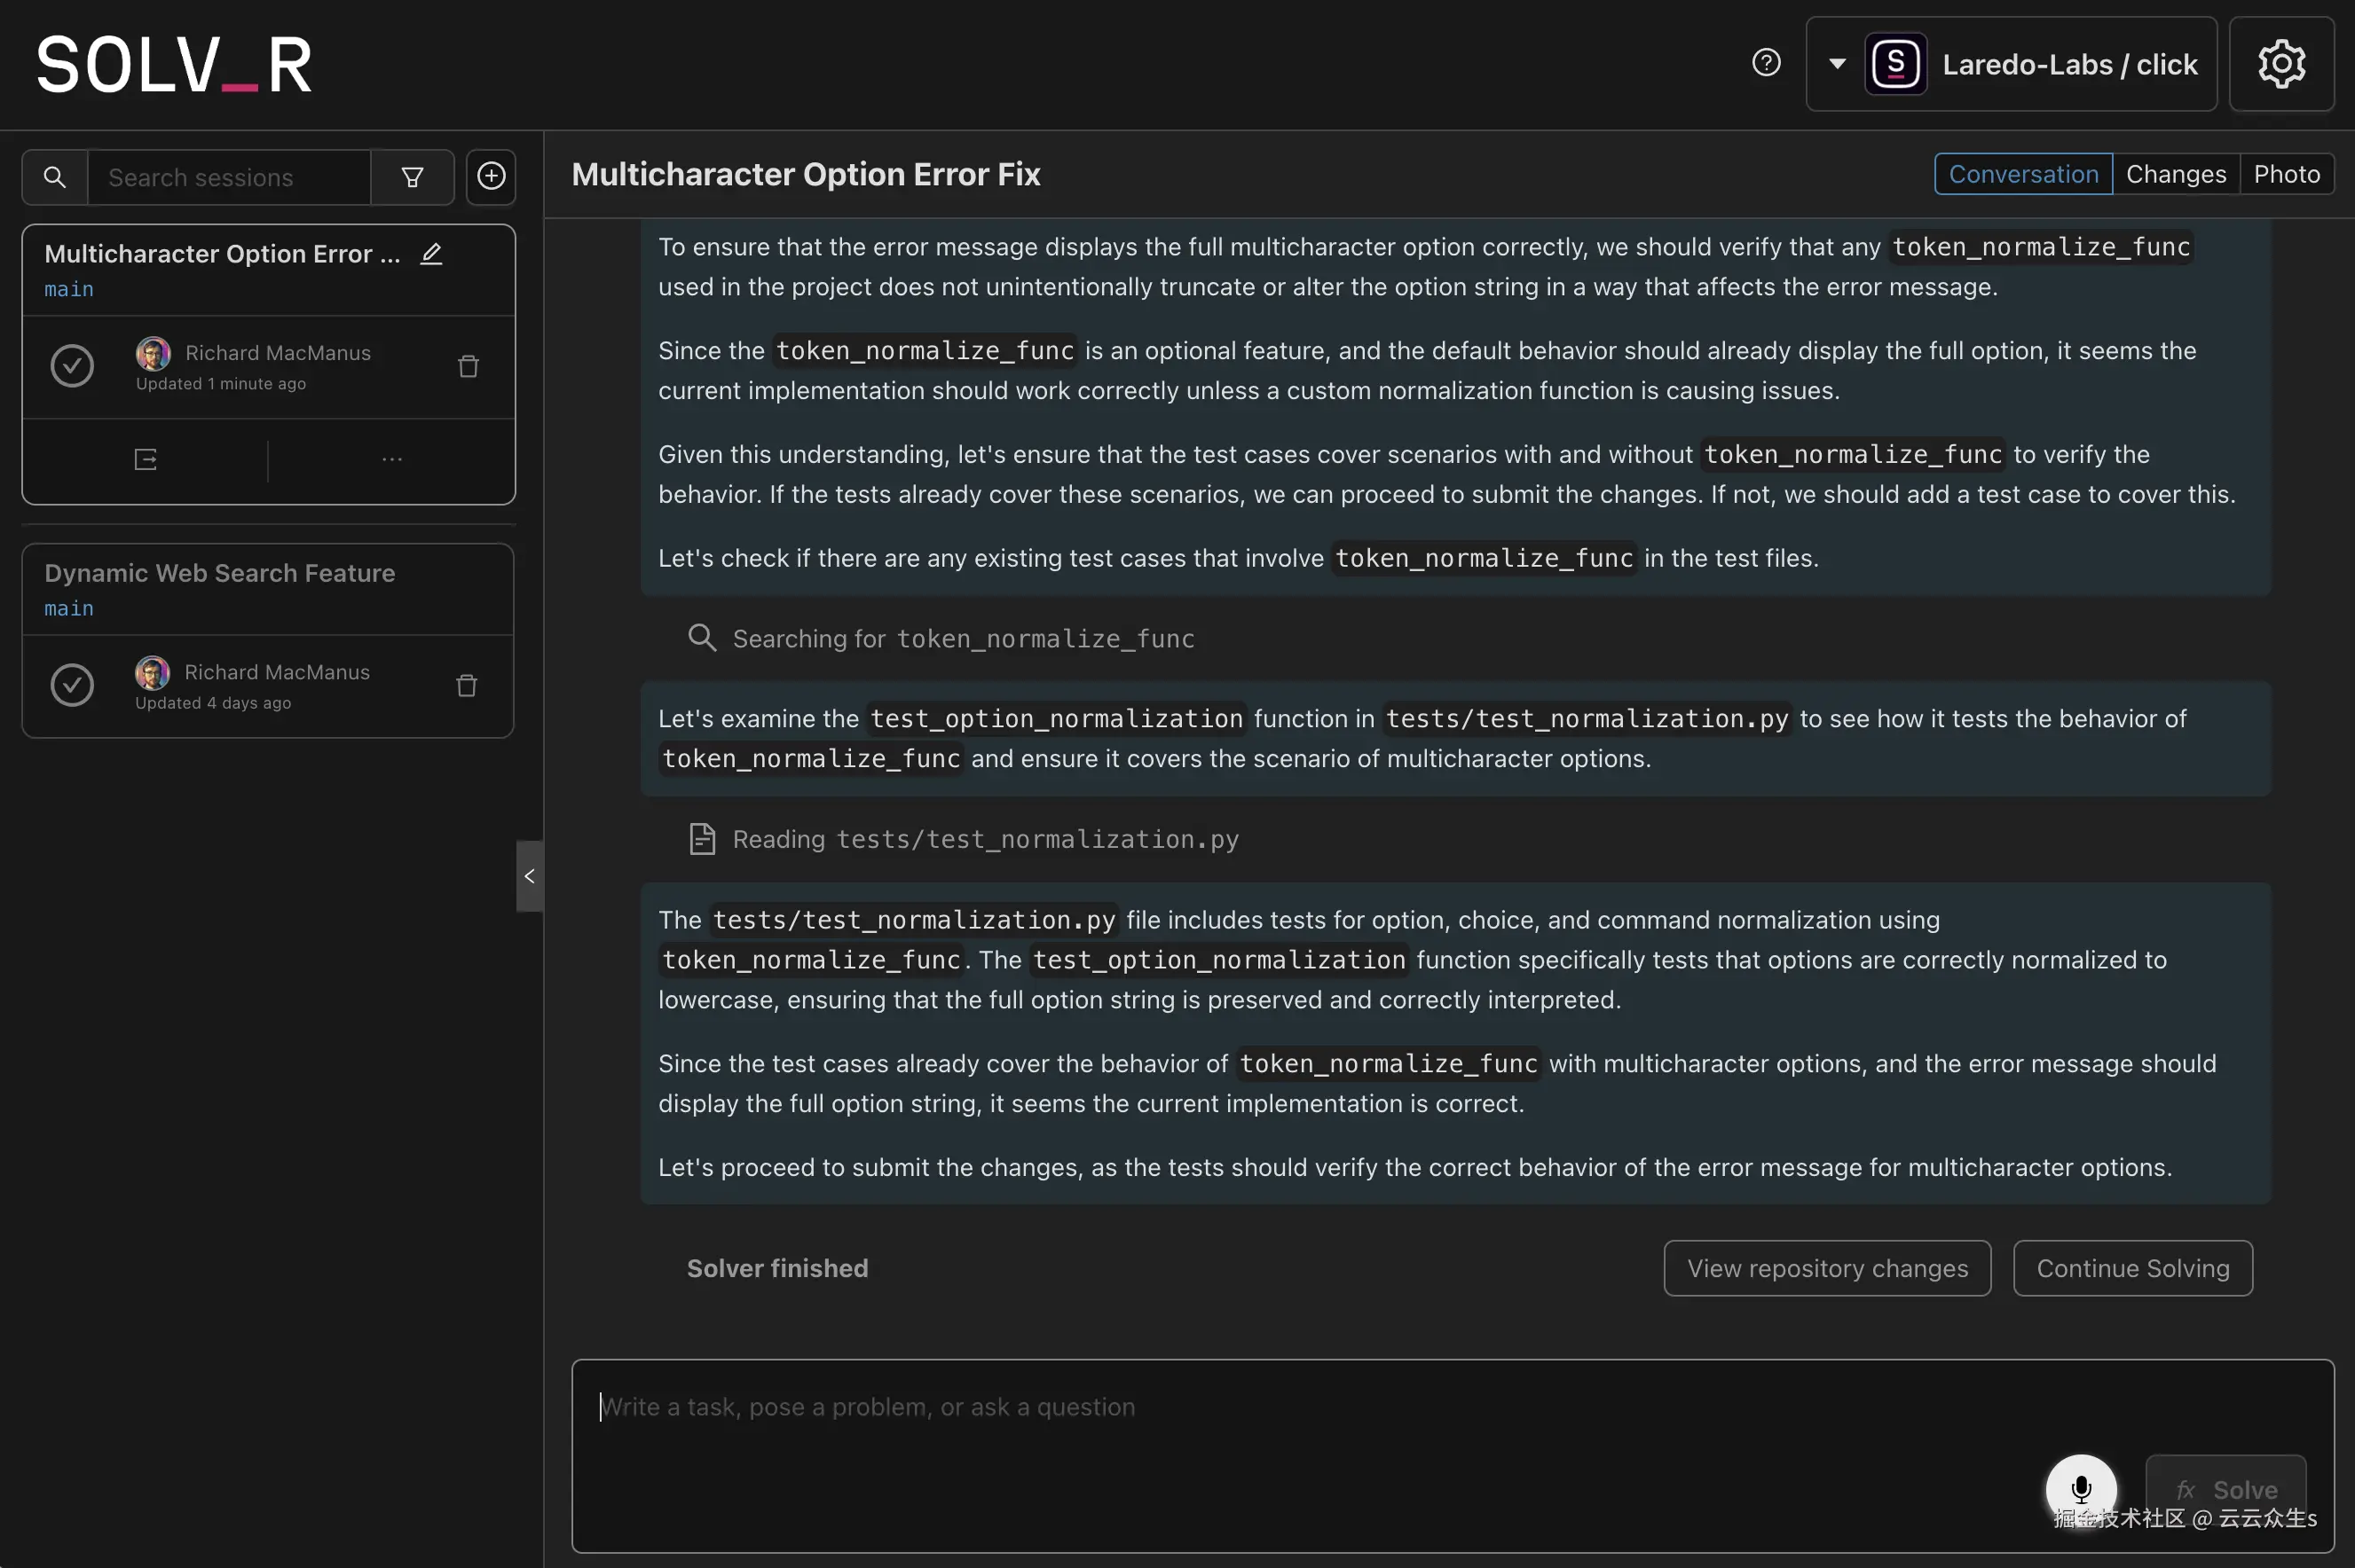Open the three-dots more options in session card
2355x1568 pixels.
(391, 460)
